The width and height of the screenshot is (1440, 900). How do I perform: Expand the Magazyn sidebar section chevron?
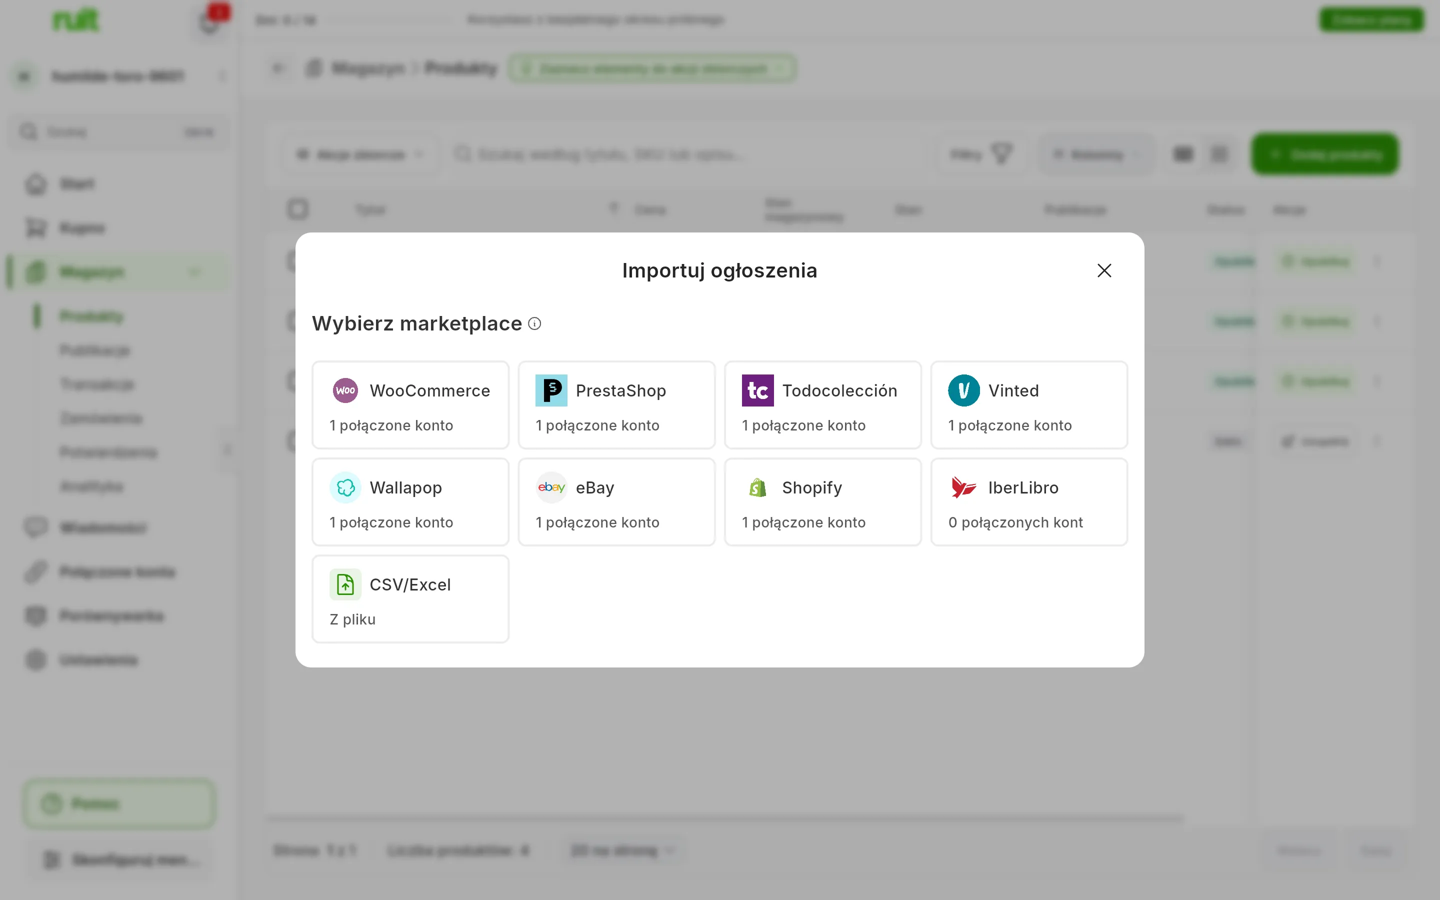point(194,272)
